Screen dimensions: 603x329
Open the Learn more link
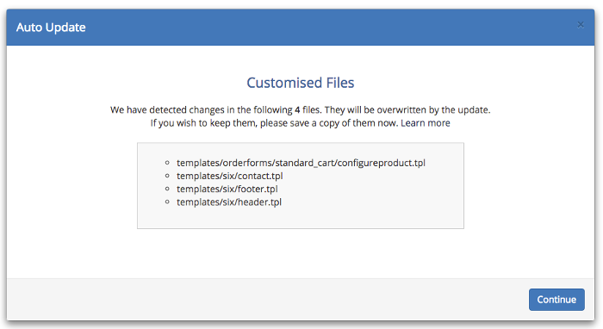pyautogui.click(x=426, y=123)
